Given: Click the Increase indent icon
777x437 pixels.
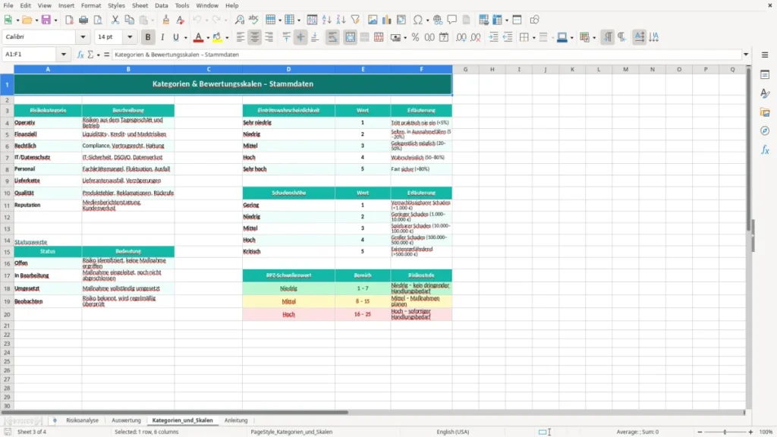Looking at the screenshot, I should coord(493,37).
